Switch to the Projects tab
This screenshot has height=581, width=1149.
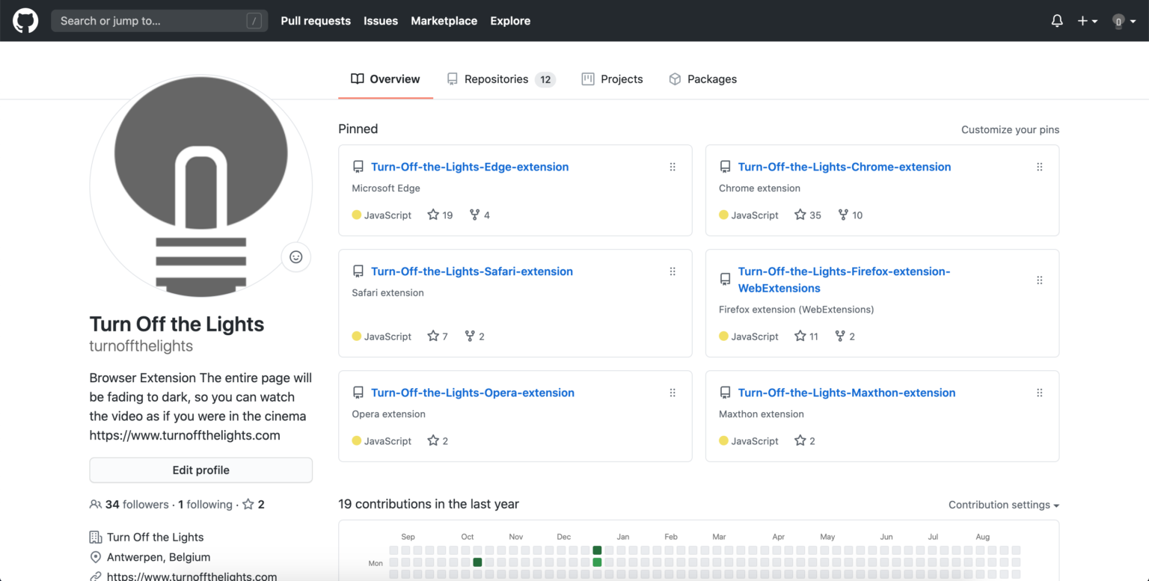pos(612,79)
